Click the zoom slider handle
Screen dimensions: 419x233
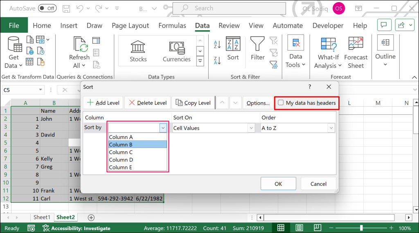point(361,228)
